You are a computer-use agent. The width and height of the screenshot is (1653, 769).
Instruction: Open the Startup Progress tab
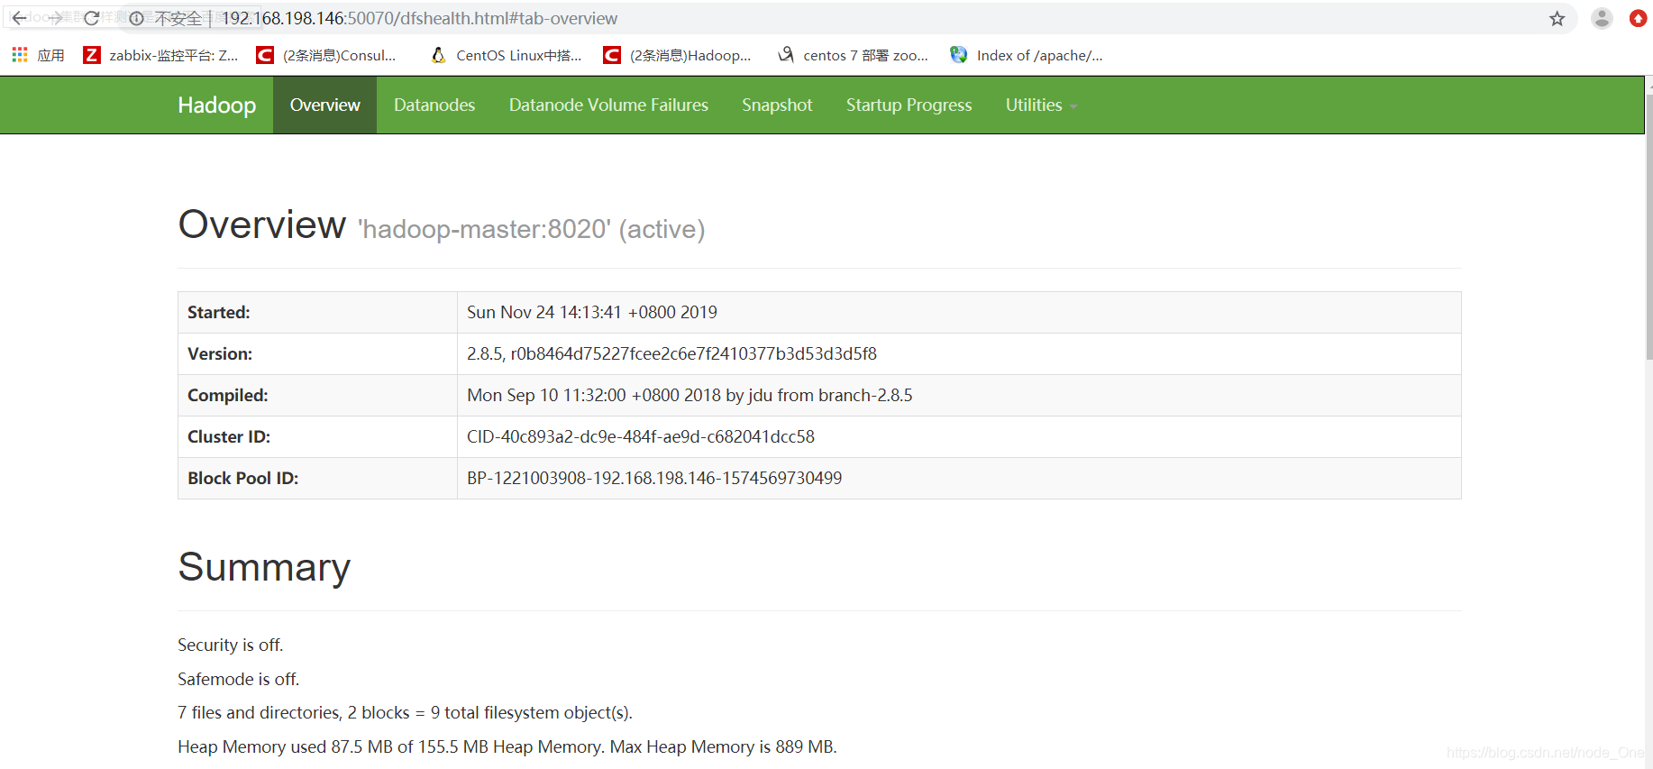pos(909,105)
